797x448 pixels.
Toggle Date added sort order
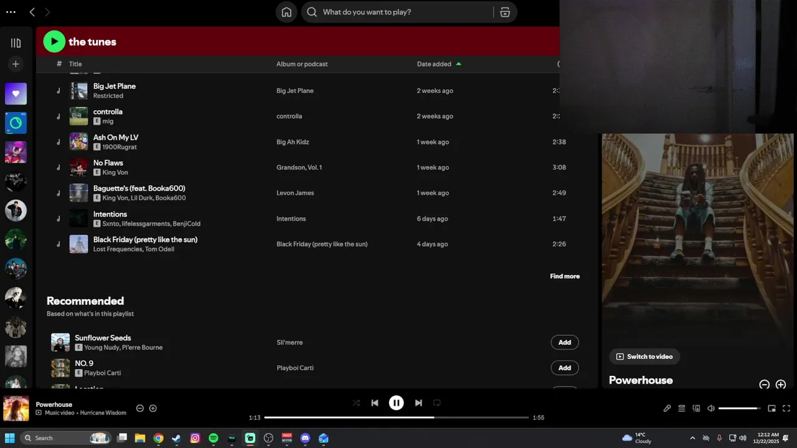[439, 64]
